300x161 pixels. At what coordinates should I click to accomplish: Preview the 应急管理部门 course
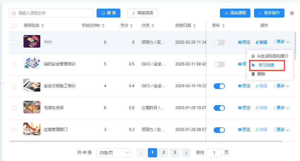244,130
